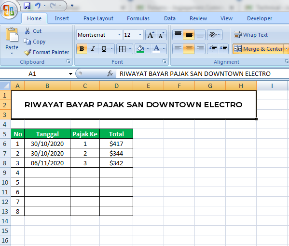Select the Pajak Ke header cell
The width and height of the screenshot is (289, 246).
coord(85,134)
